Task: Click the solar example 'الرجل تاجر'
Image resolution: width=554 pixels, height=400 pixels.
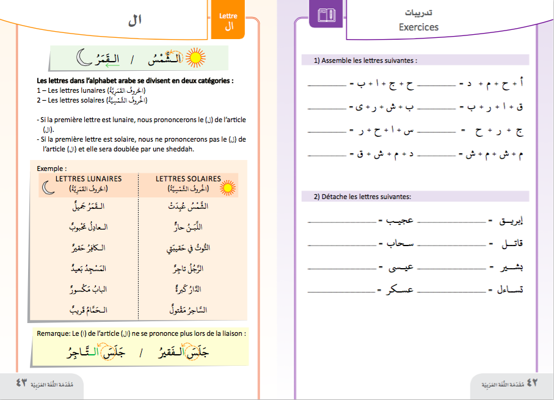Action: tap(188, 268)
